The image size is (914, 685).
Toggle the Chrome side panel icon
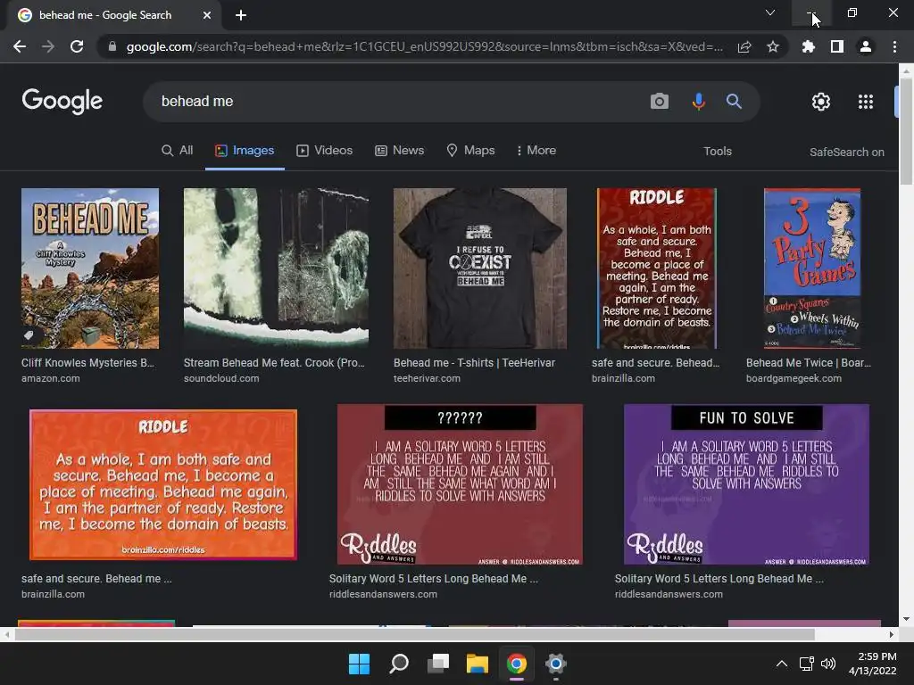pos(837,46)
